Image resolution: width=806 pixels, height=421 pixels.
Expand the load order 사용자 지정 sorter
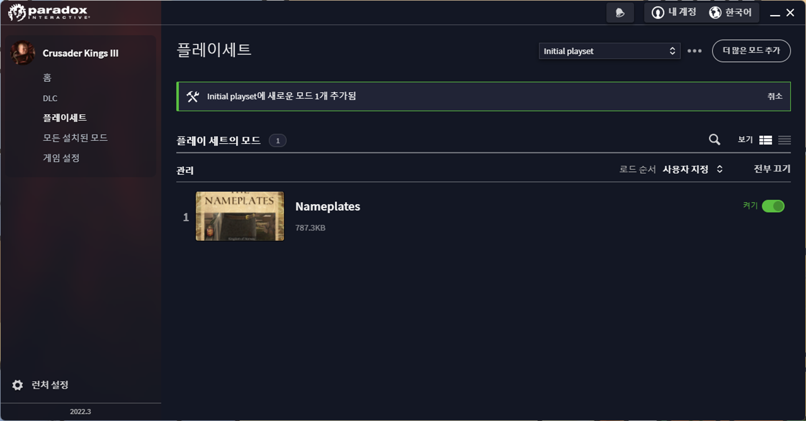[x=692, y=169]
